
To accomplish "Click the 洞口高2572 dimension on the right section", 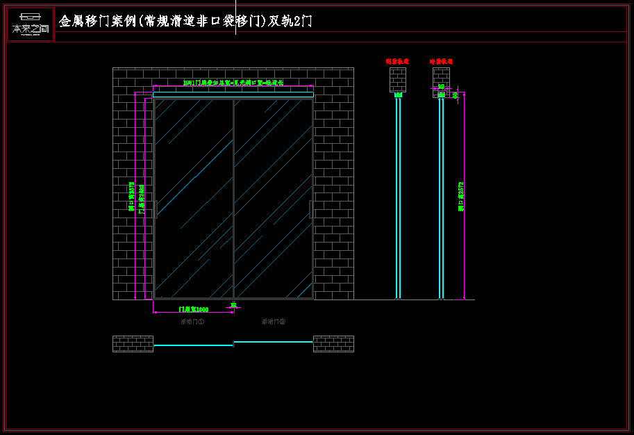I will tap(460, 197).
